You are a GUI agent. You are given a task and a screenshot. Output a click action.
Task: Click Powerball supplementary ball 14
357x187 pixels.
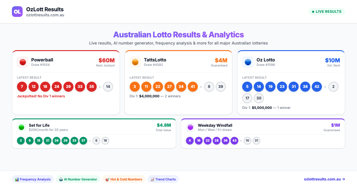[108, 87]
